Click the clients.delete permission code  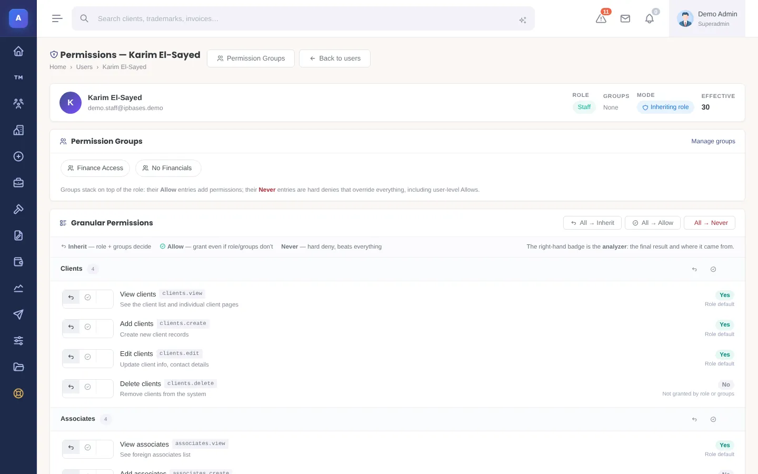(191, 383)
